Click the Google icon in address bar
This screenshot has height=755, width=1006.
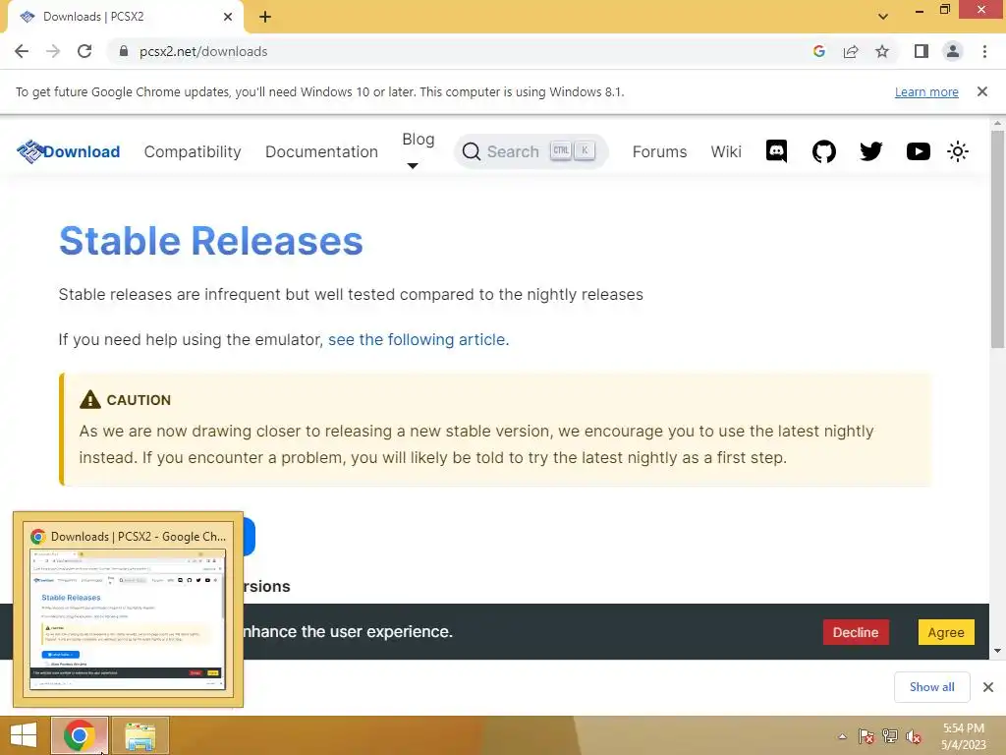[x=818, y=51]
